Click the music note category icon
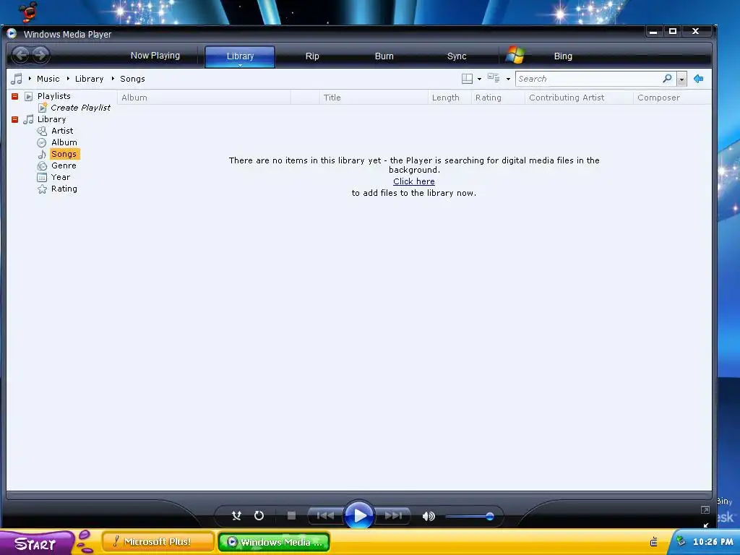 [x=17, y=79]
